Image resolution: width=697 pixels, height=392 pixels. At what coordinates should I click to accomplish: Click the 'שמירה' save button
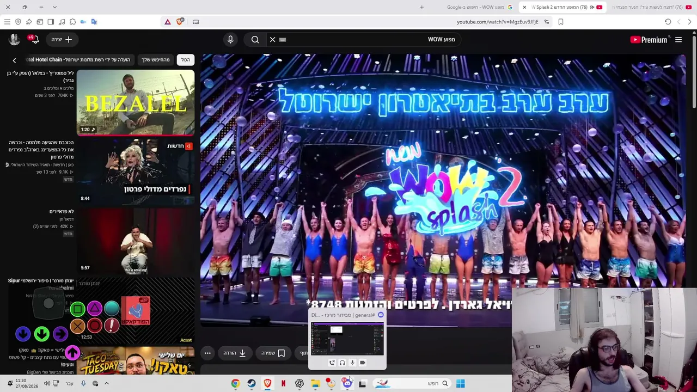(273, 353)
